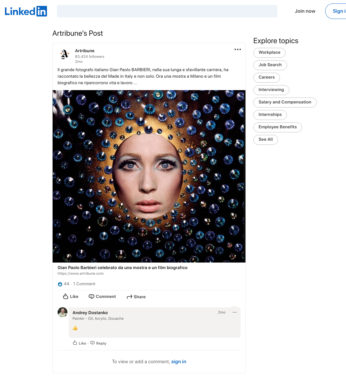This screenshot has height=380, width=346.
Task: Click the Artribune's Post heading
Action: coord(77,33)
